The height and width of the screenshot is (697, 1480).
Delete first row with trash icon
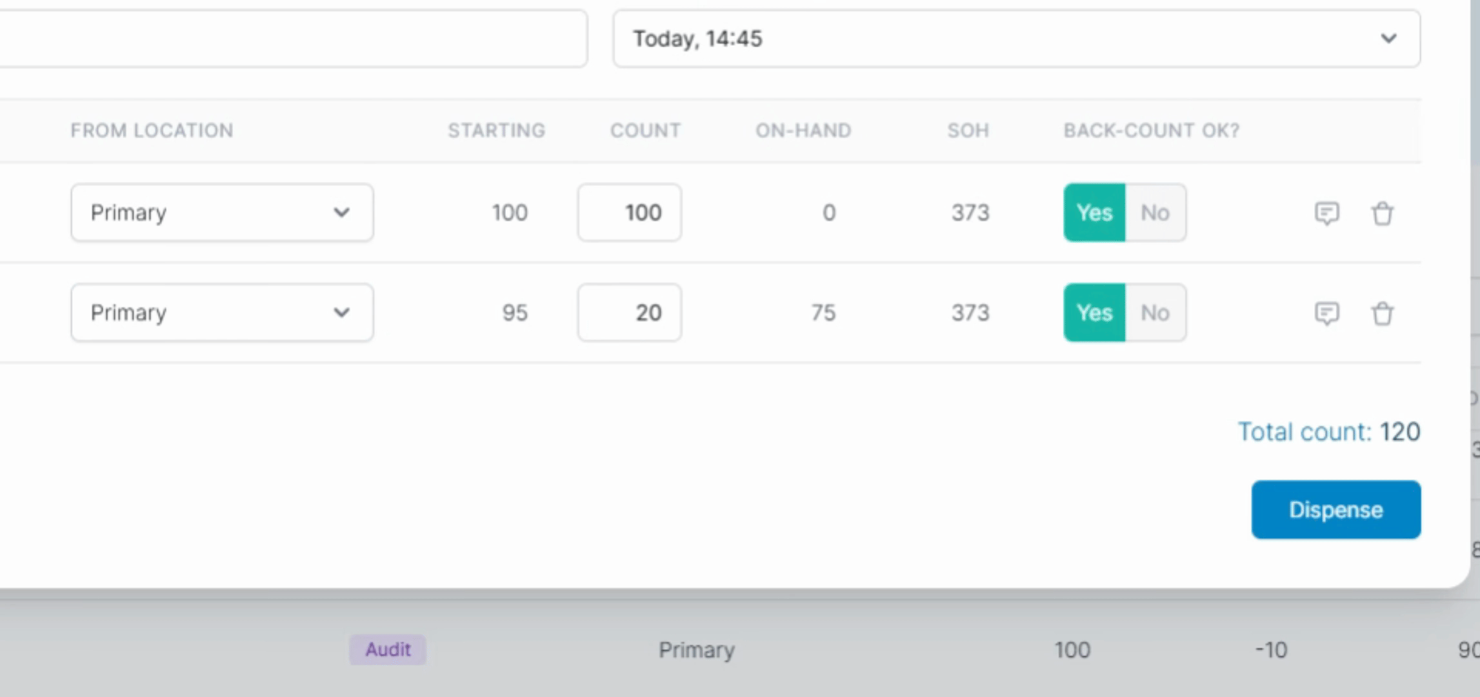tap(1382, 213)
